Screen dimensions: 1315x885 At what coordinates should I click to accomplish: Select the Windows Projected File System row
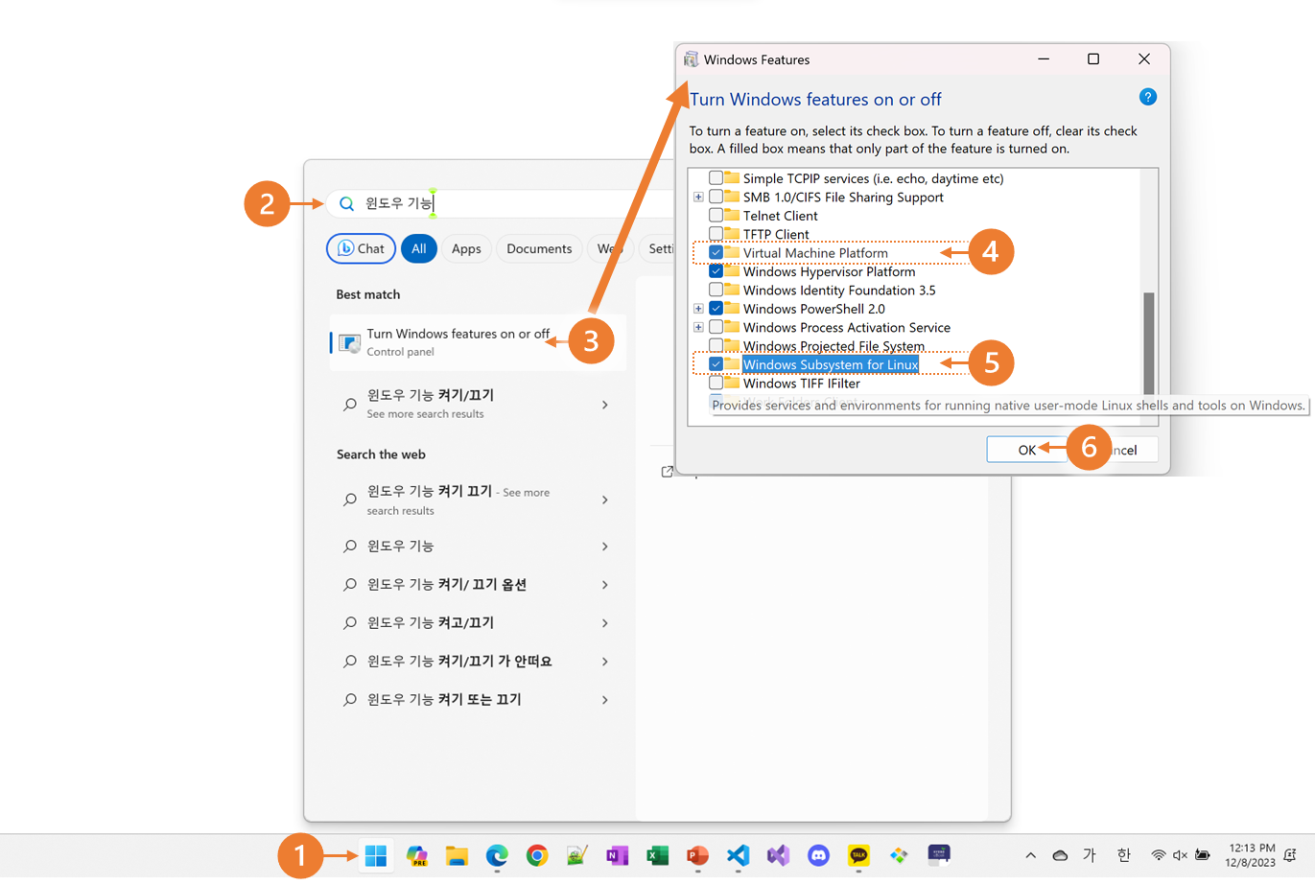click(x=834, y=346)
